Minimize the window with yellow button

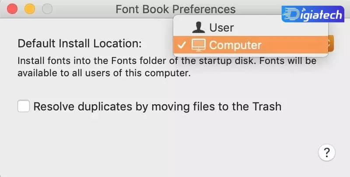coord(30,9)
